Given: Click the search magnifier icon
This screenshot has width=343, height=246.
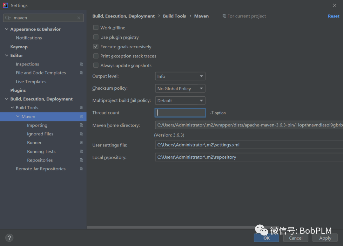Looking at the screenshot, I should click(8, 18).
